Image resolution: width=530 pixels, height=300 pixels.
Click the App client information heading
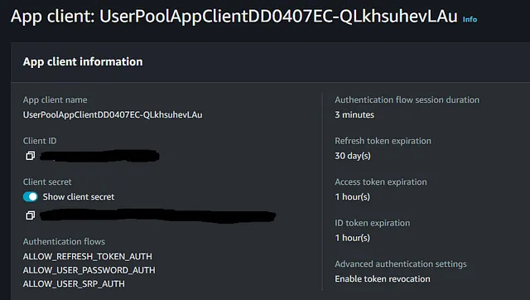83,61
